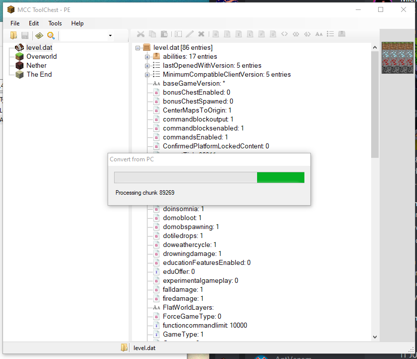Select bonusChestSpawned: 0 entry
The image size is (417, 359).
[x=198, y=102]
